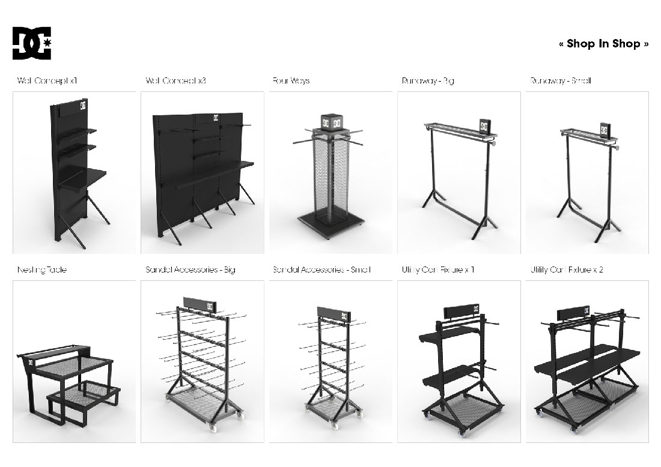Open the Wall Concept x1 thumbnail

click(74, 173)
